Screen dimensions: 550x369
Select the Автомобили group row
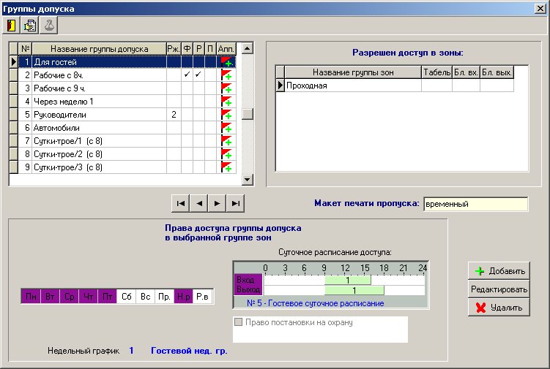pos(123,128)
